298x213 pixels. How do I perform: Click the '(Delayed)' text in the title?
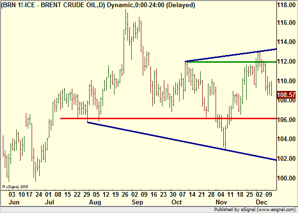click(181, 5)
